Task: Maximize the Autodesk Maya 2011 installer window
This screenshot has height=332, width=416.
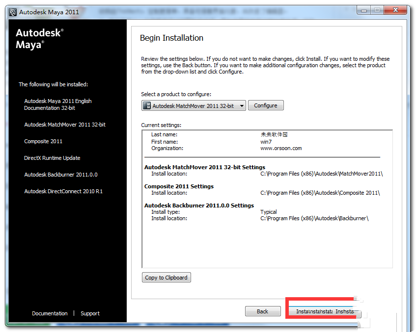Action: click(x=377, y=10)
